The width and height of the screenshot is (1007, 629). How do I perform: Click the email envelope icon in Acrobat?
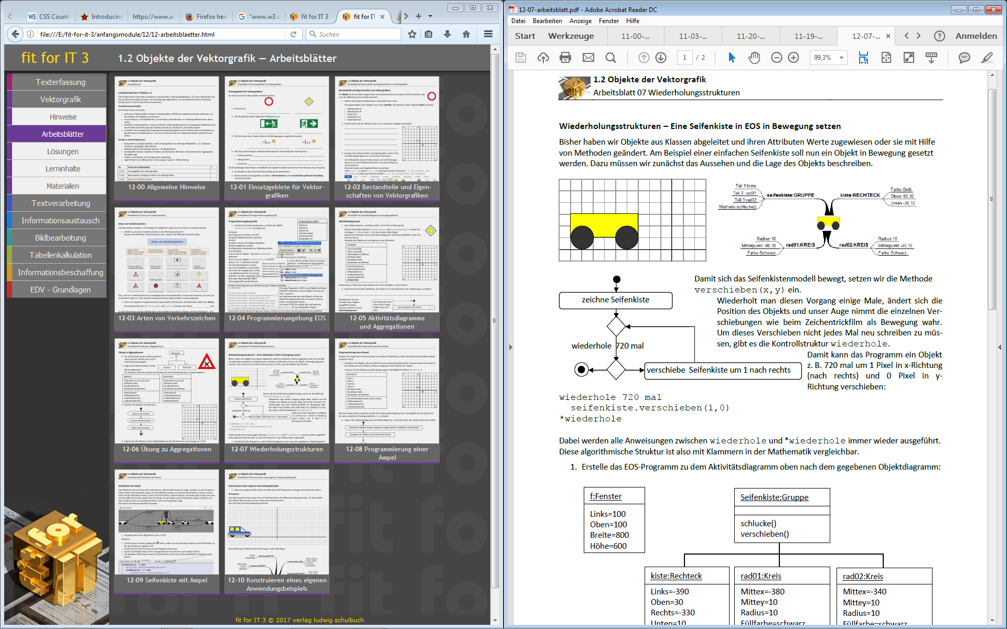[588, 58]
